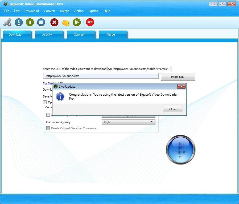Maximize the Bigasoft window
The image size is (239, 204).
(222, 4)
